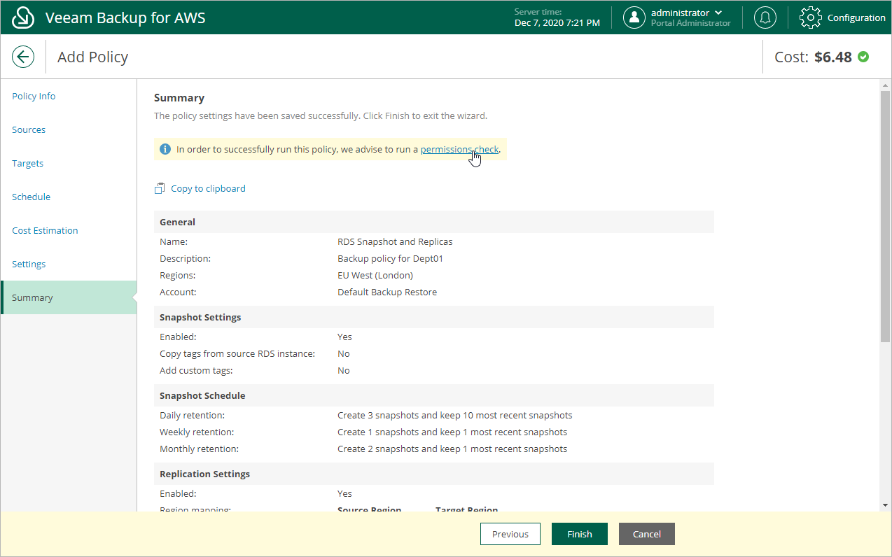This screenshot has width=892, height=557.
Task: Click the Snapshot Settings section header
Action: point(434,317)
